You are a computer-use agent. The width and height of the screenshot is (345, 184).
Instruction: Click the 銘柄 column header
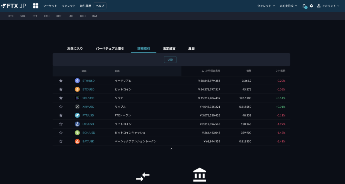84,71
